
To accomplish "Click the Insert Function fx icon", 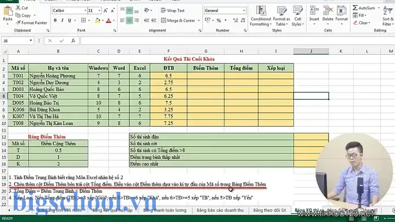I will coord(74,41).
